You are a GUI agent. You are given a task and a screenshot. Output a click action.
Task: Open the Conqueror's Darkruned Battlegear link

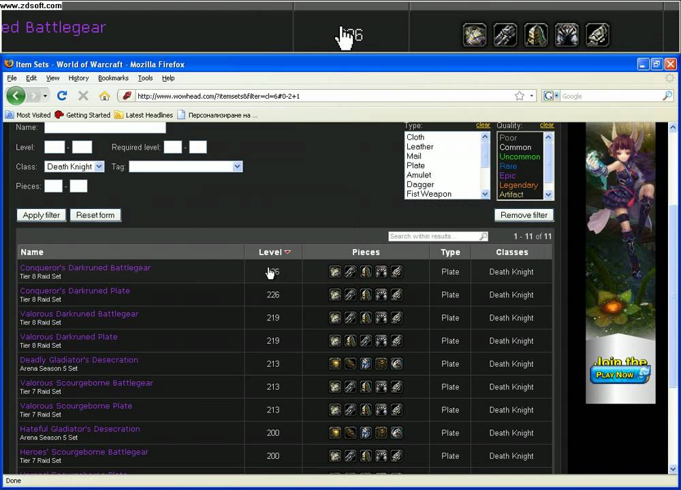(x=86, y=267)
